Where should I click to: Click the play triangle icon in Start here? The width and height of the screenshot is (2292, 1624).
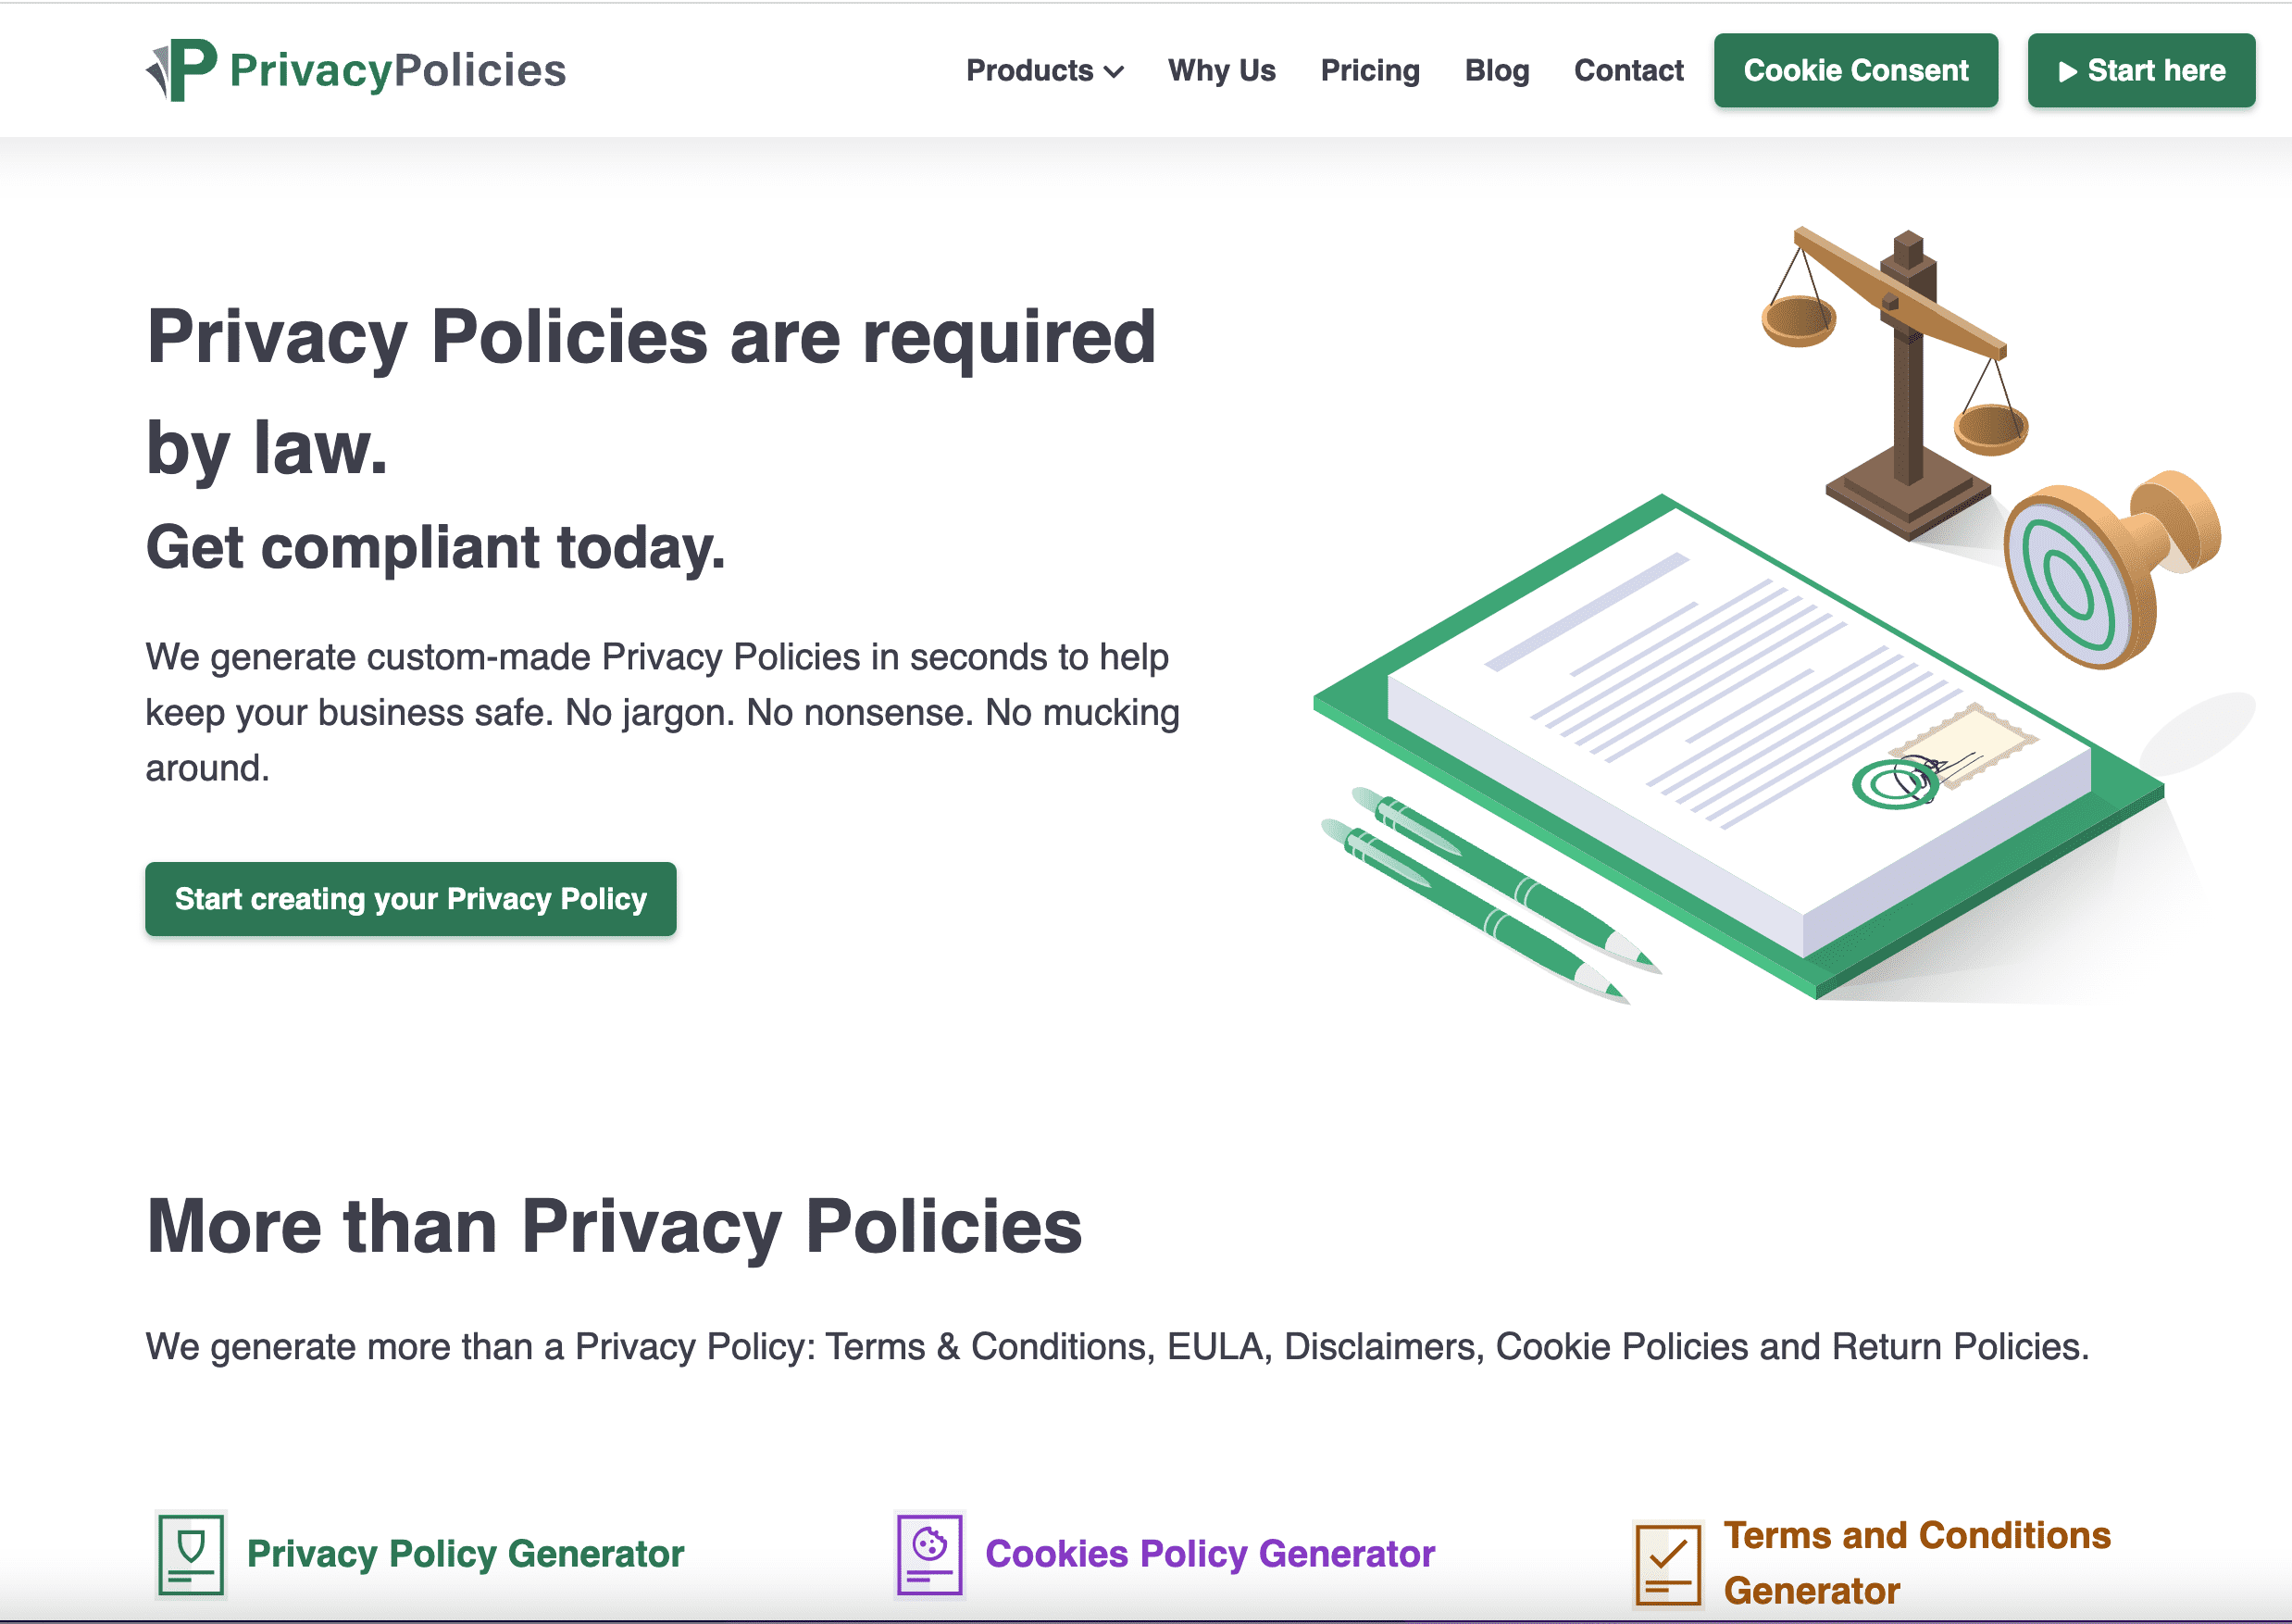[2068, 71]
